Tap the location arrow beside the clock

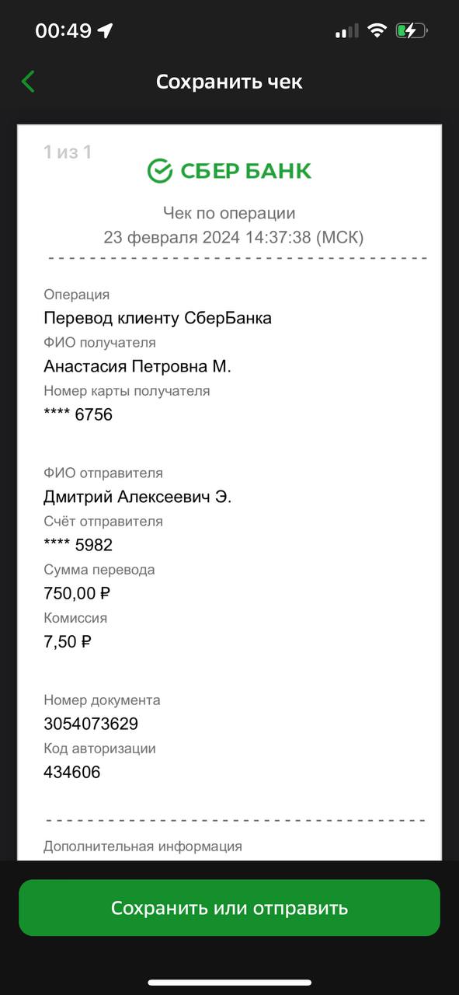click(105, 31)
